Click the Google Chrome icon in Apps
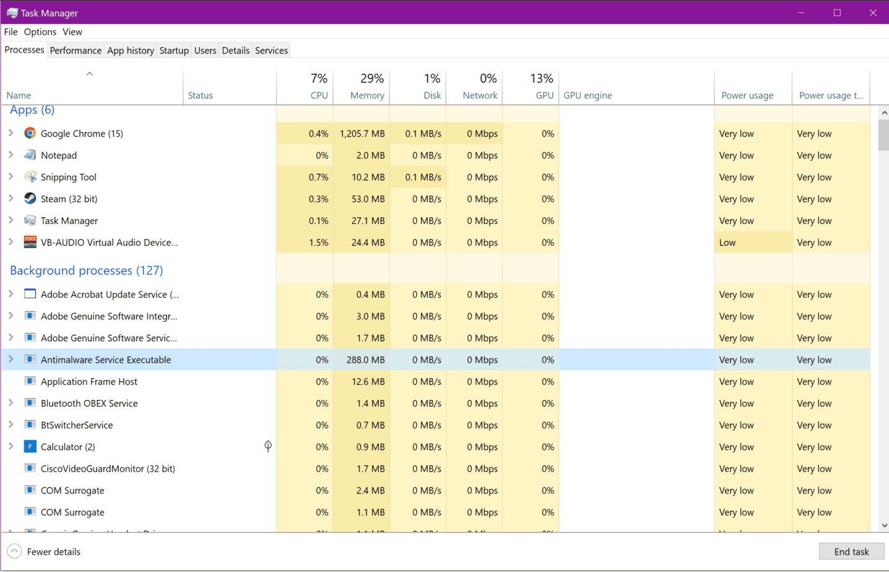Viewport: 889px width, 572px height. click(30, 133)
